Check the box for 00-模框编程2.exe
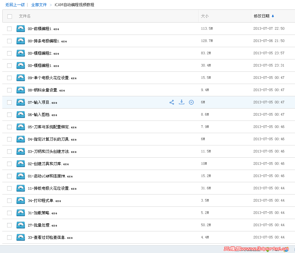The width and height of the screenshot is (295, 253). tap(9, 53)
